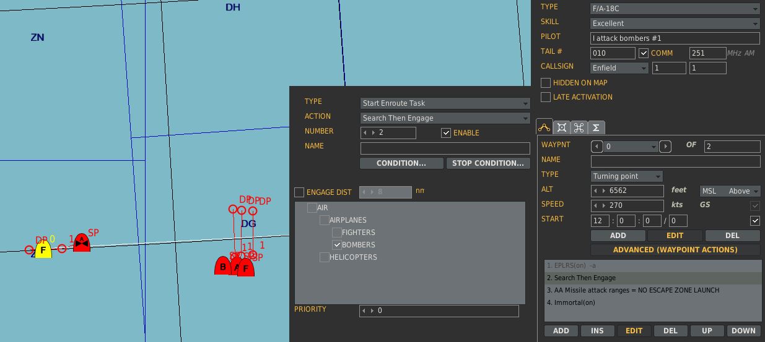This screenshot has width=765, height=342.
Task: Click waypoint ADD button below START row
Action: [618, 236]
